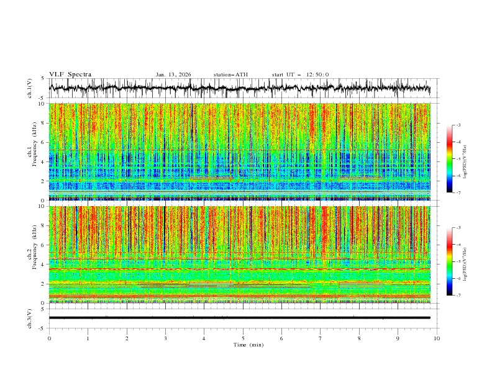Image resolution: width=492 pixels, height=380 pixels.
Task: Click the ch.1 waveform trace plot
Action: [239, 88]
